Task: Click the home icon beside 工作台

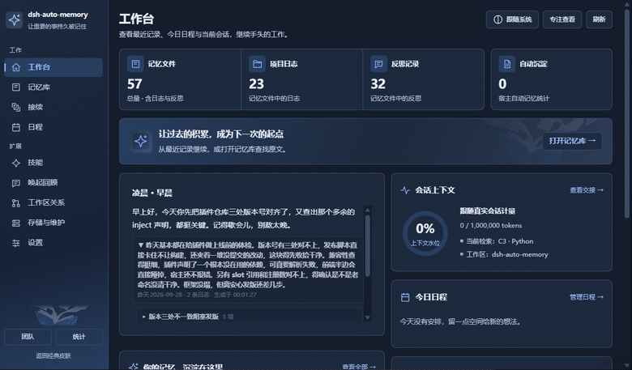Action: tap(16, 67)
